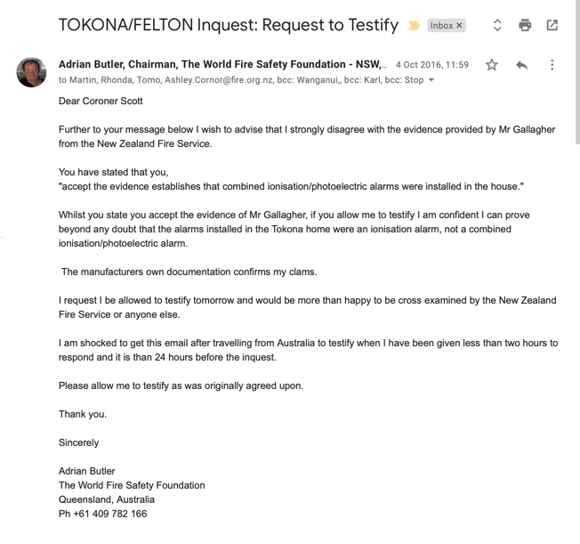Click the signature 'The World Fire Safety Foundation'

coord(132,485)
